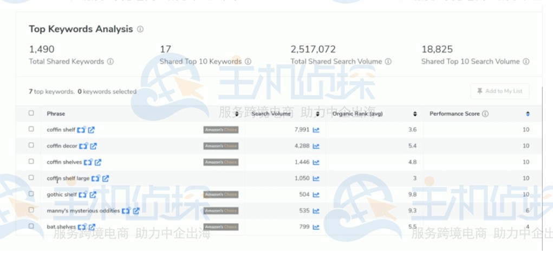
Task: Click the 'coffin shelf large' phrase text
Action: 68,178
